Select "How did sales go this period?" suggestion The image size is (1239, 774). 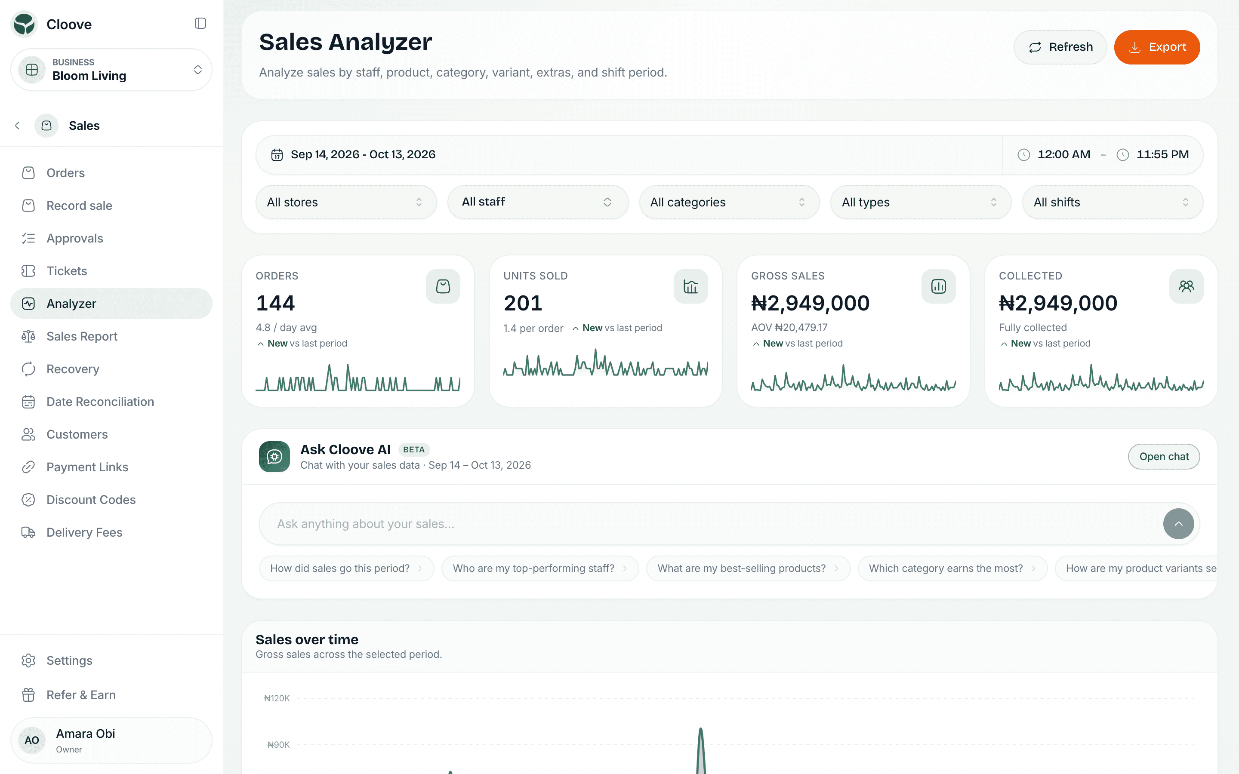coord(346,568)
